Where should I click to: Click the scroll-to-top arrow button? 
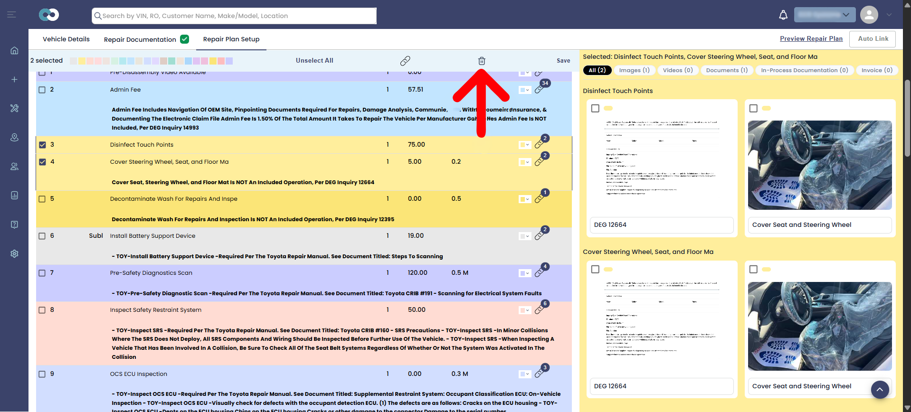tap(880, 389)
